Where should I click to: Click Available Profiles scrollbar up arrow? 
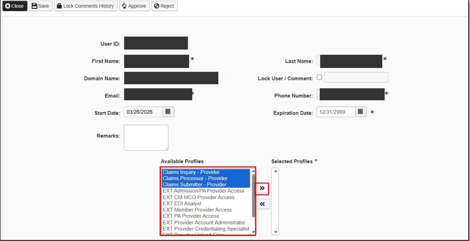click(x=253, y=171)
